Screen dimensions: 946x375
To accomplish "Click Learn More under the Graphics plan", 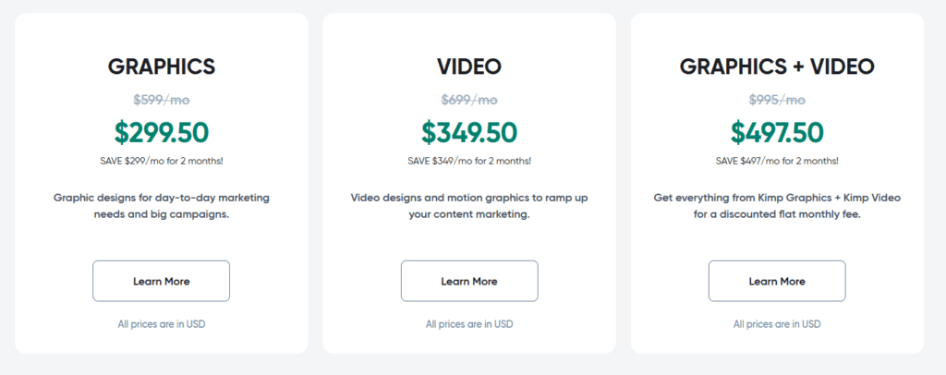I will click(x=161, y=281).
